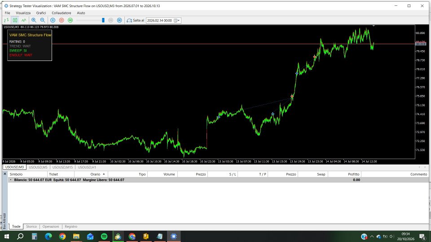Open the Grafici menu
The height and width of the screenshot is (242, 431).
point(41,13)
